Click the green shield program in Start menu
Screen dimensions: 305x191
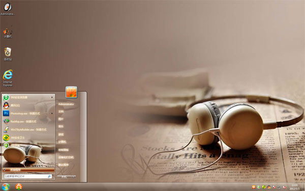click(6, 145)
